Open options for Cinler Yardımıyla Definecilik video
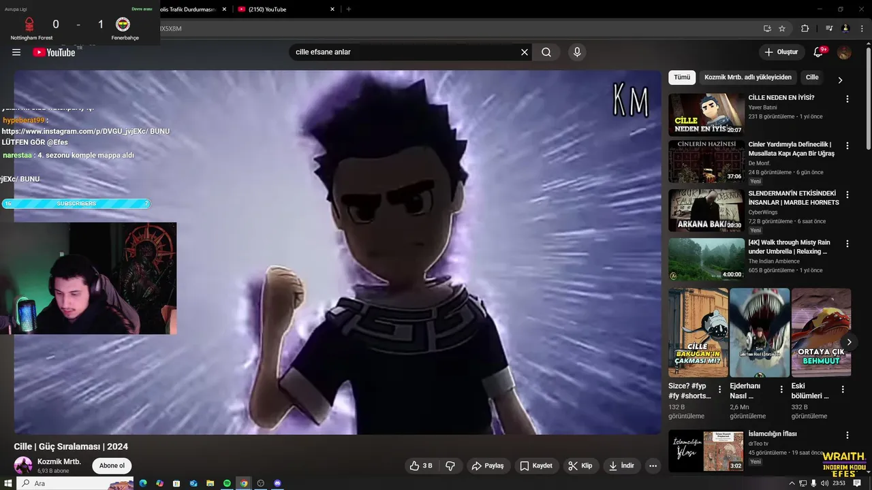Viewport: 872px width, 490px height. 847,146
